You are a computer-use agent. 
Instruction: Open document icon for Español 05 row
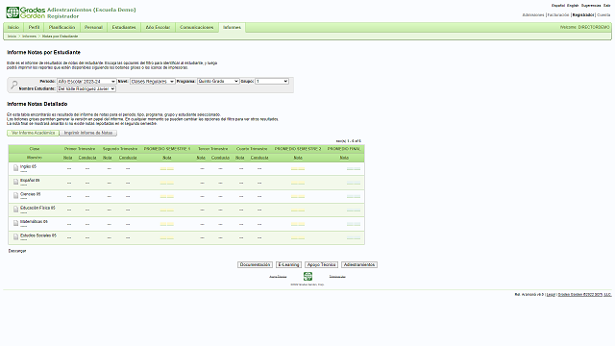pos(15,182)
